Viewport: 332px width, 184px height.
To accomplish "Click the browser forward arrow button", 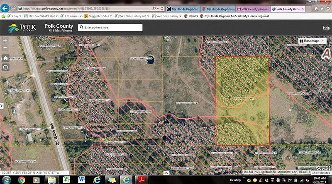I will click(13, 8).
